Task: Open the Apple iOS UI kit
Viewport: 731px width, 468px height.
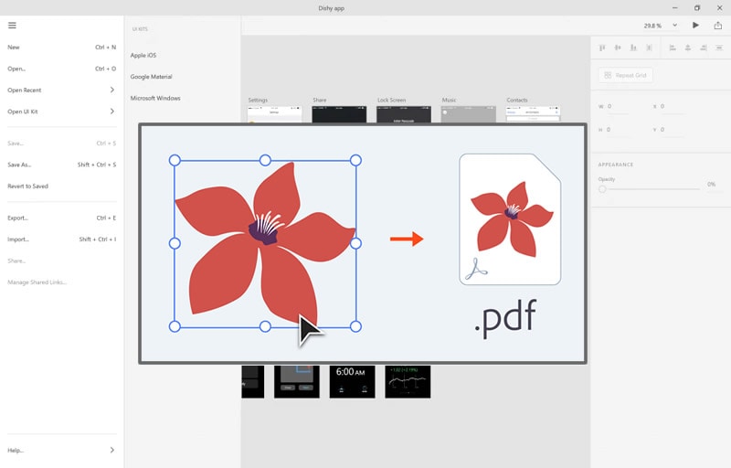Action: point(143,55)
